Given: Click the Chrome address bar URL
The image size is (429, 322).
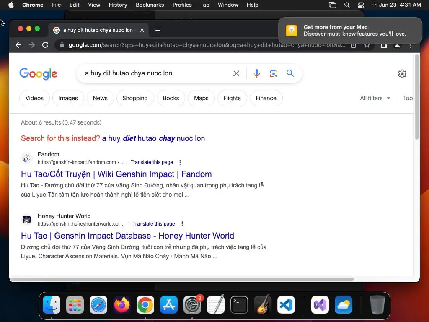Looking at the screenshot, I should tap(207, 45).
